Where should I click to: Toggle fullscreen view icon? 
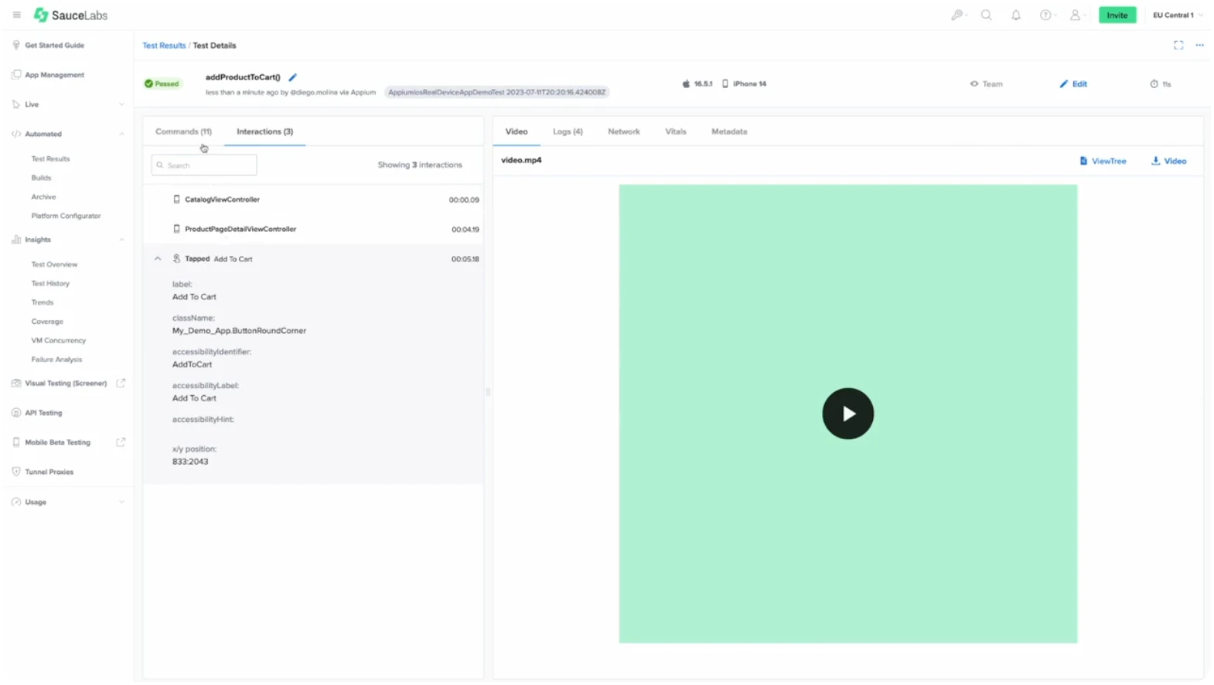[x=1178, y=45]
